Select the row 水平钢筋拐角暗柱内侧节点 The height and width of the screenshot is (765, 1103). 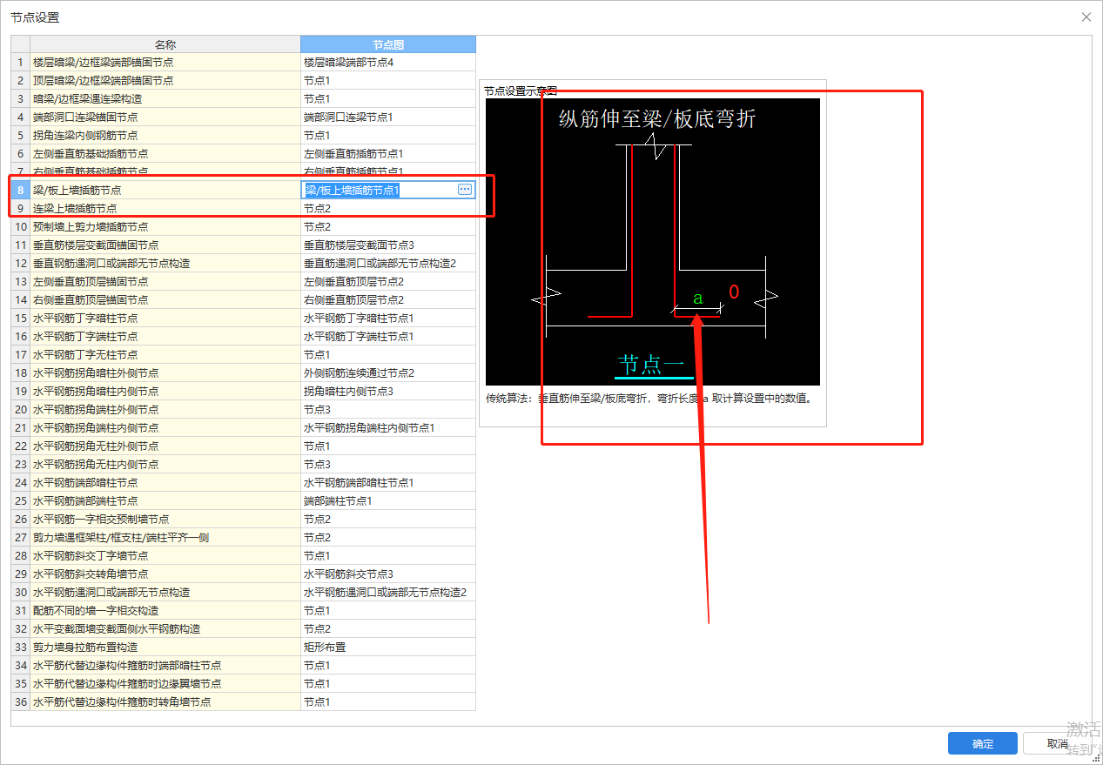[244, 391]
